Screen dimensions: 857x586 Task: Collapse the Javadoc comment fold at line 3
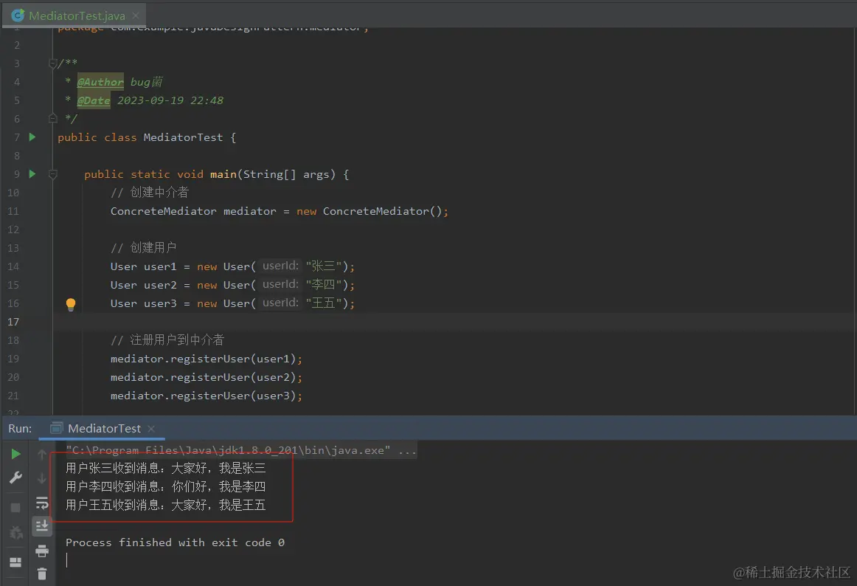point(53,63)
